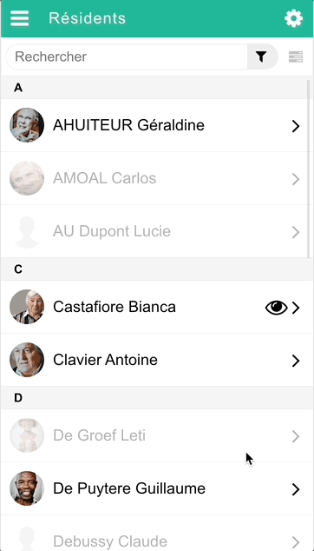Switch the list view layout icon
Image resolution: width=314 pixels, height=551 pixels.
pos(296,56)
